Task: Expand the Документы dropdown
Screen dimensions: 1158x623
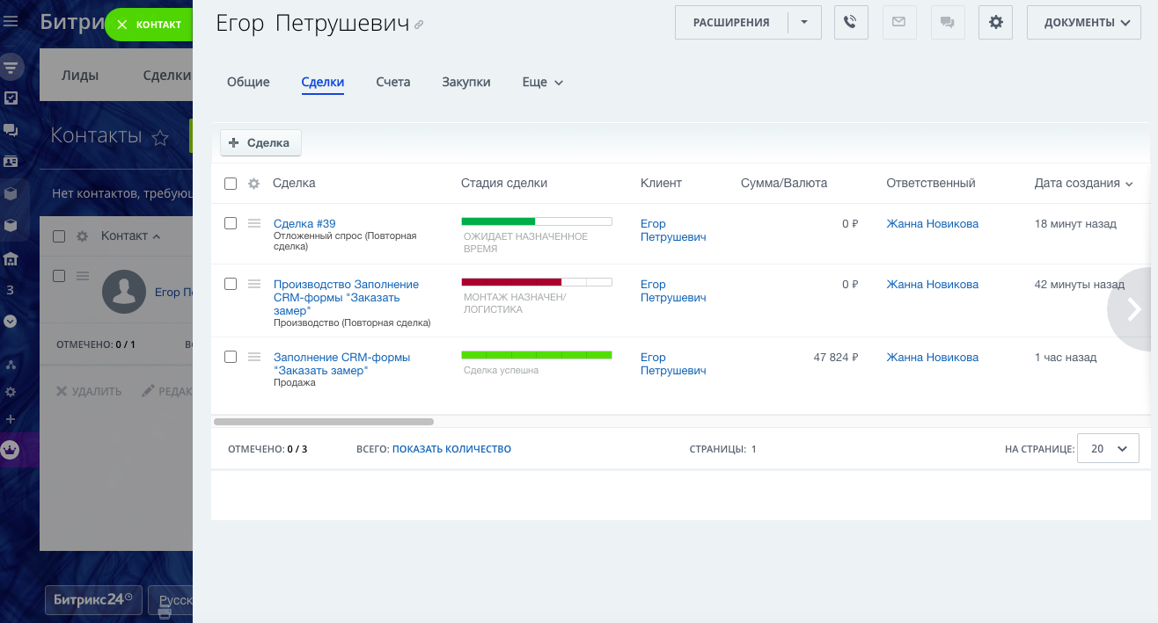Action: pos(1086,23)
